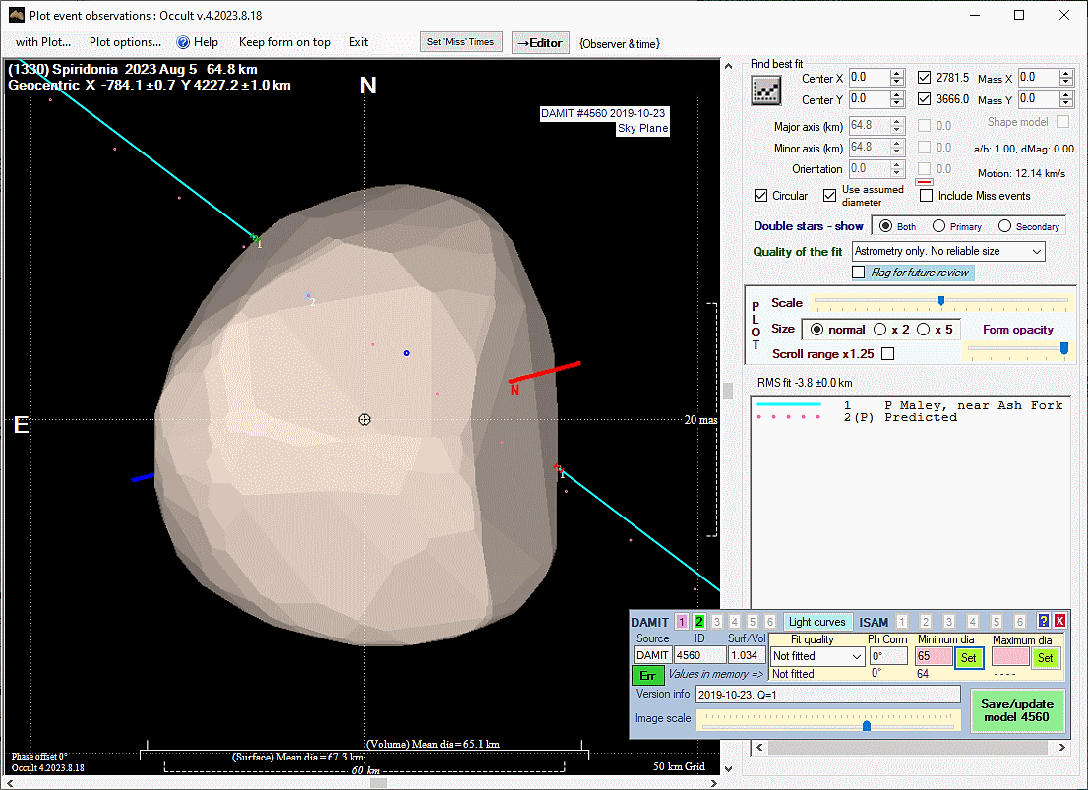This screenshot has height=790, width=1088.
Task: Select the Primary double star option
Action: click(939, 226)
